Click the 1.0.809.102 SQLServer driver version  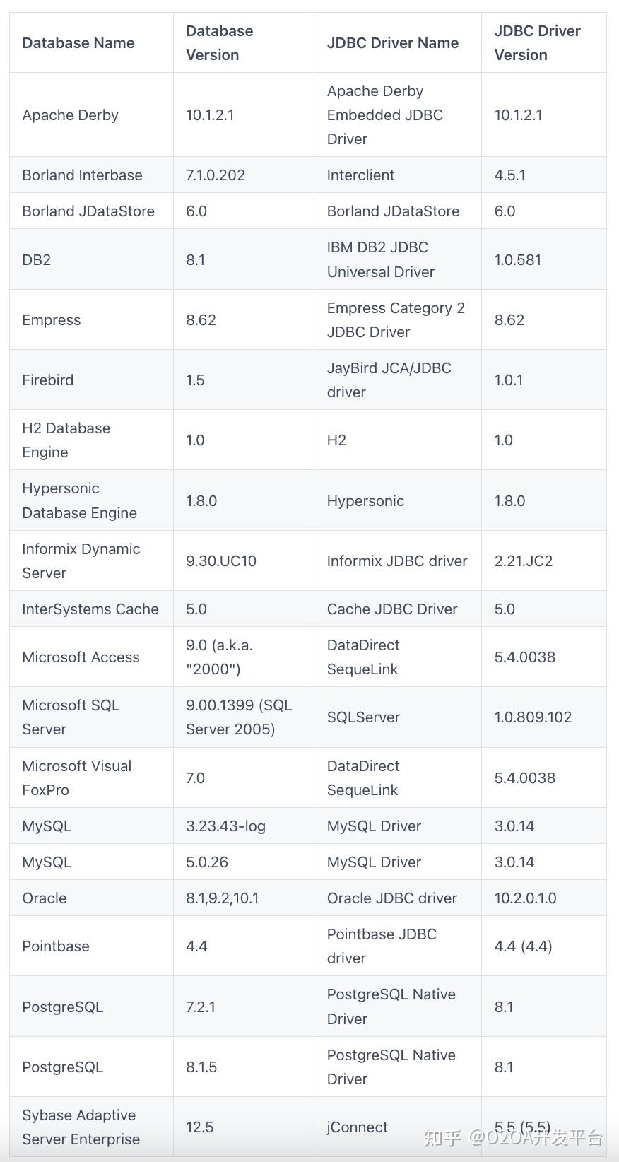[533, 717]
